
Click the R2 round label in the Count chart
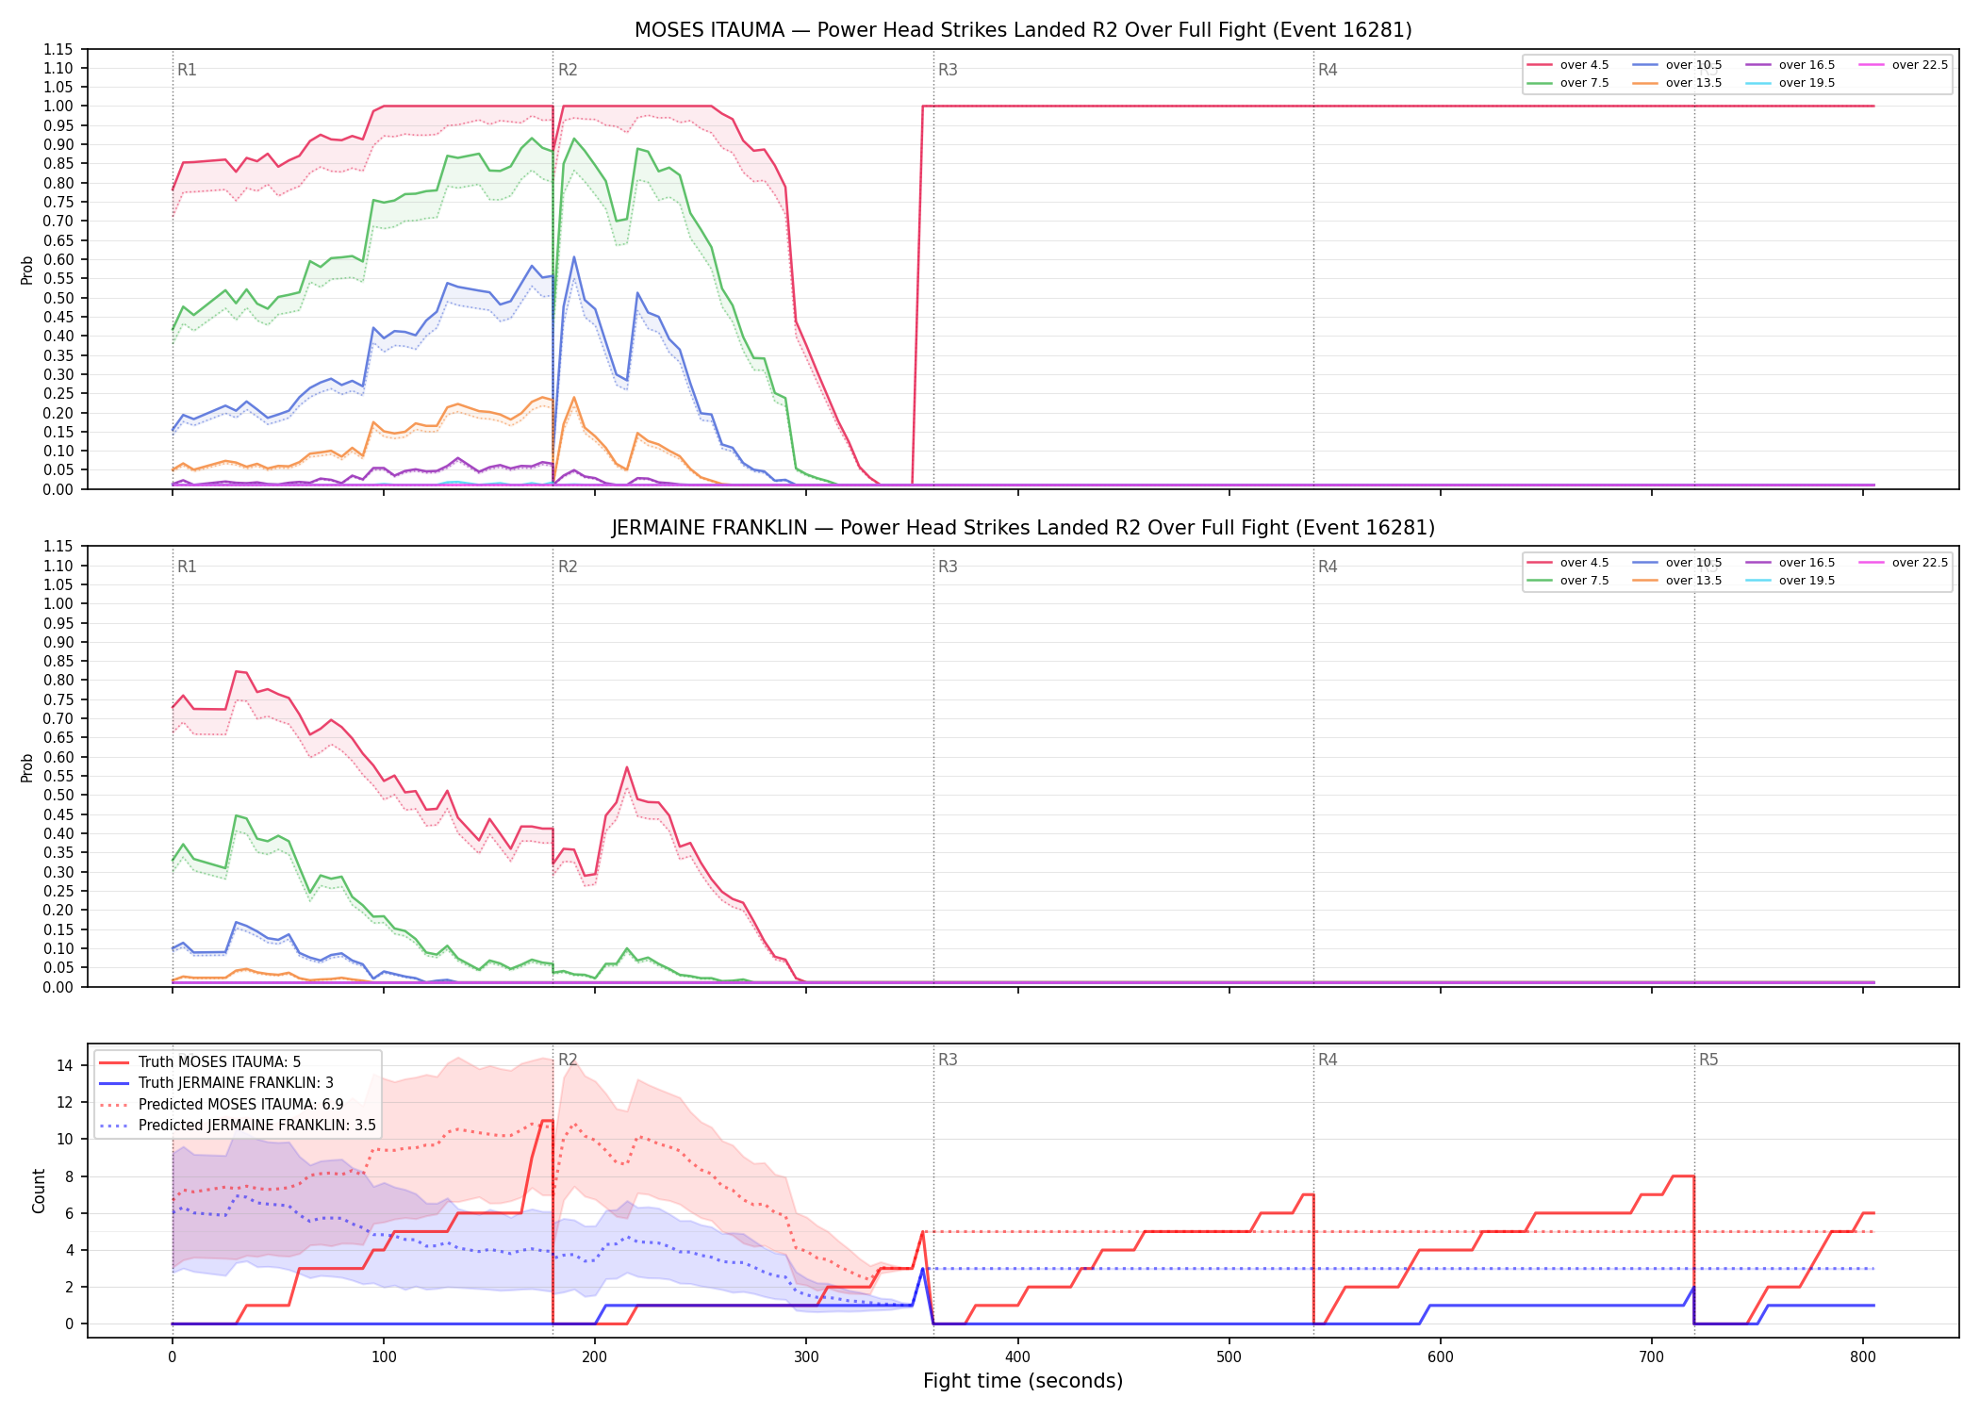[x=568, y=1060]
